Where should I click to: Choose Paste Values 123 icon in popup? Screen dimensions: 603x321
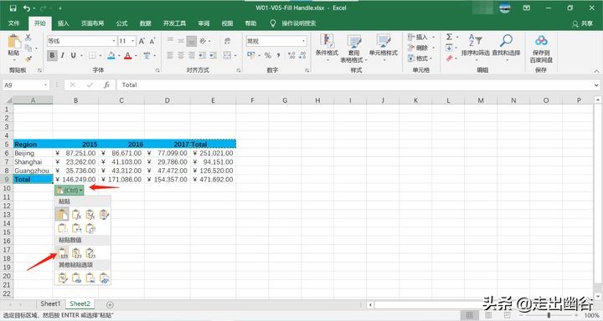[x=63, y=252]
